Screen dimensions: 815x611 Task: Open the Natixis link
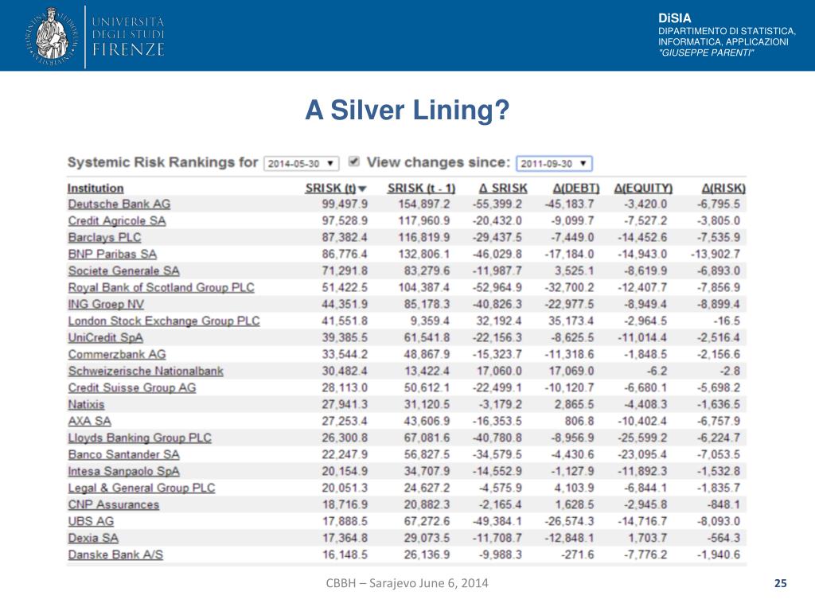(x=86, y=404)
